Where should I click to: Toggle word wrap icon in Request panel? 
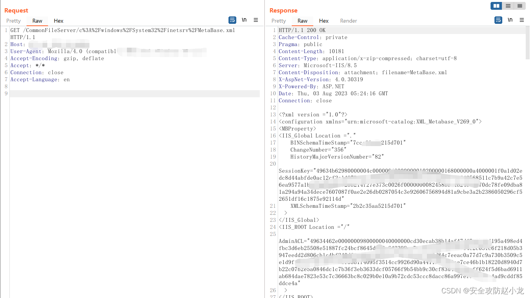point(232,20)
